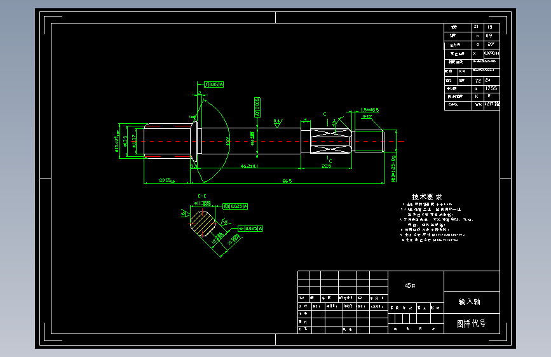The width and height of the screenshot is (551, 357).
Task: Click the 0.4 surface roughness symbol
Action: [278, 123]
